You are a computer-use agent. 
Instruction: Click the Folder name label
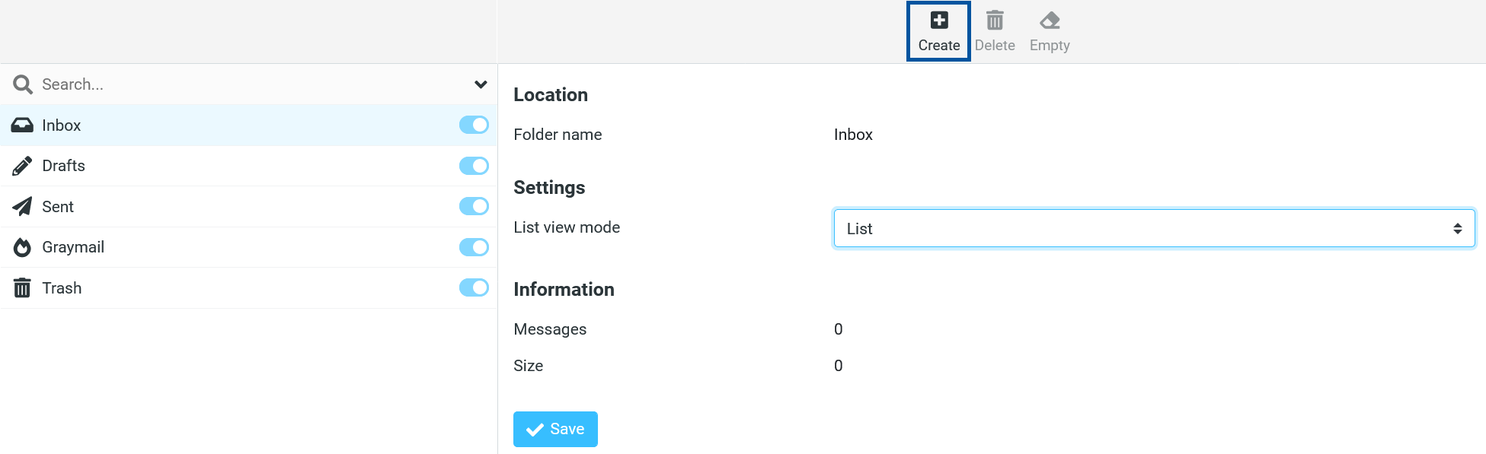tap(558, 135)
